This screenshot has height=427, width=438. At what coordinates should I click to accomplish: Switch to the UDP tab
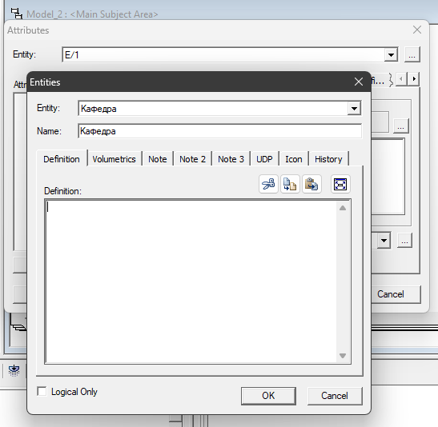tap(264, 159)
